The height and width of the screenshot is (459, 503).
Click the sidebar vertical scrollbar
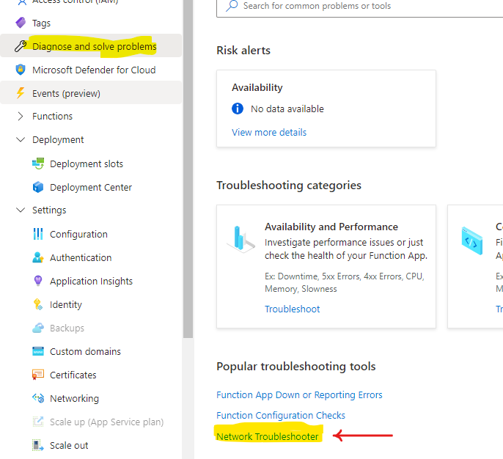188,169
